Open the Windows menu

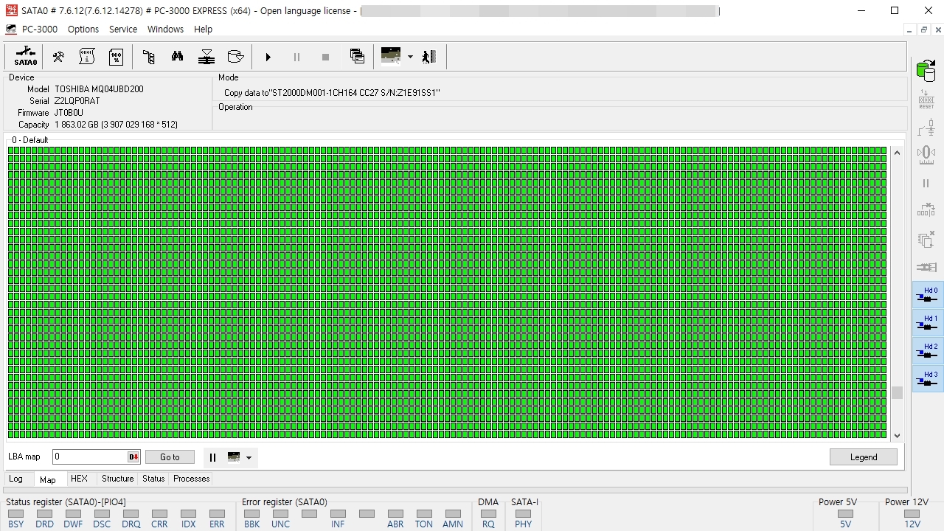click(165, 29)
